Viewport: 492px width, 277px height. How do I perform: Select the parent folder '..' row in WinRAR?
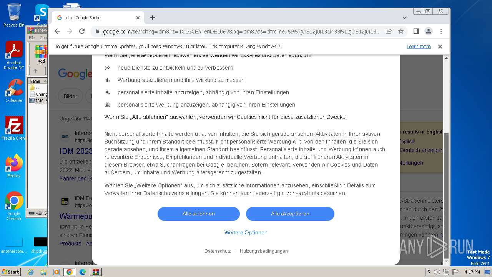pos(38,88)
